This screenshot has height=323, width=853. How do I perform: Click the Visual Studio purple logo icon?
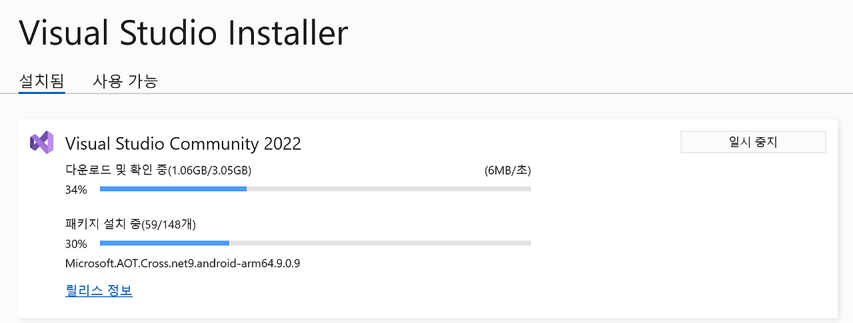click(41, 143)
